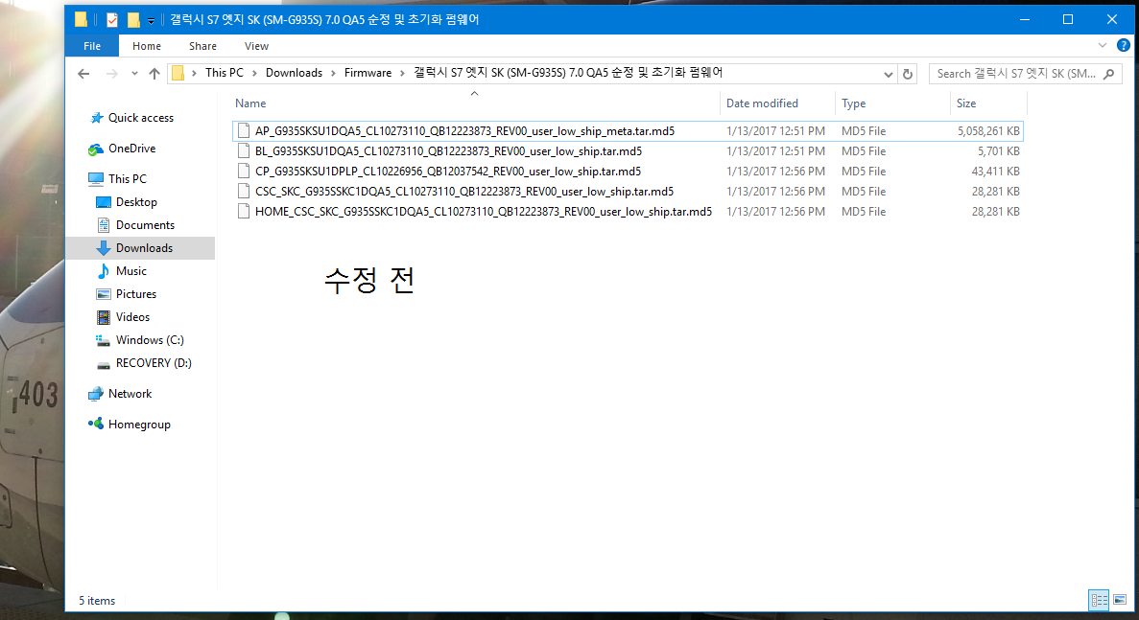Click the Up one level arrow

pos(154,74)
